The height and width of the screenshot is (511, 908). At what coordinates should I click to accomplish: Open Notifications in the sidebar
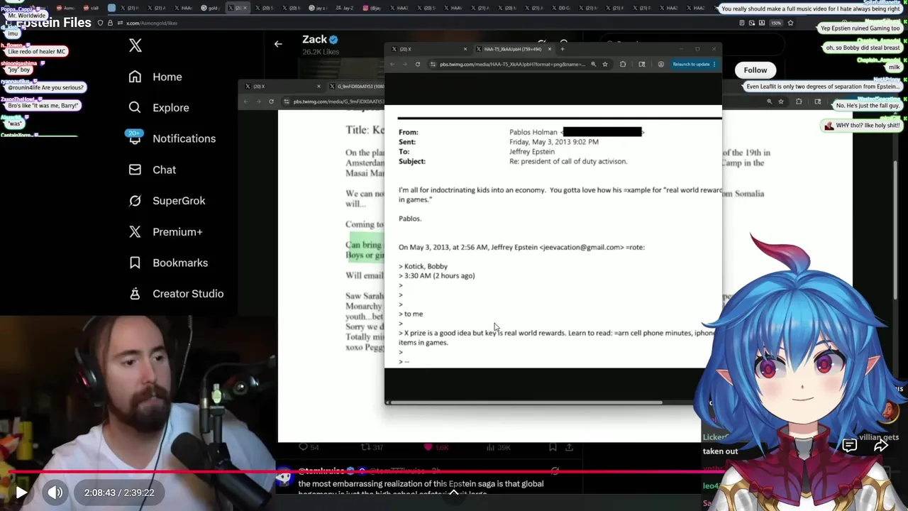coord(171,138)
